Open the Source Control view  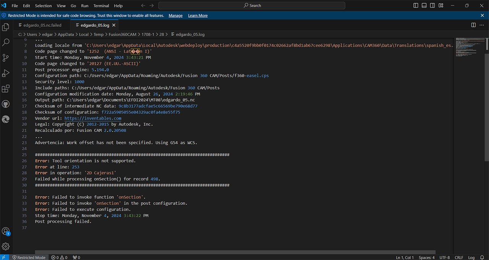pyautogui.click(x=6, y=58)
